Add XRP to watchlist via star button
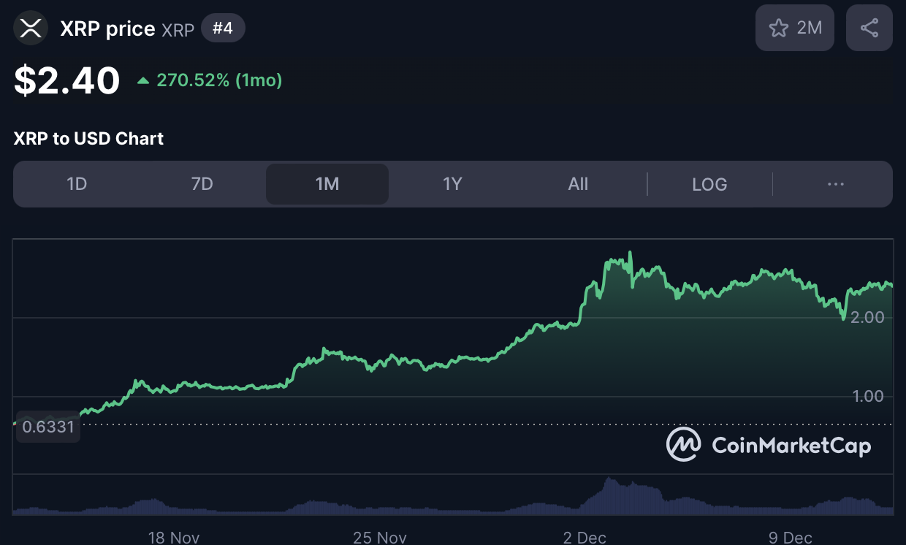This screenshot has height=545, width=906. pyautogui.click(x=795, y=28)
